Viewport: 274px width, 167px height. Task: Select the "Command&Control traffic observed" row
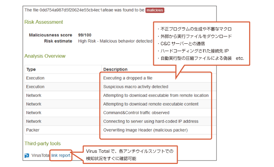tap(136, 113)
